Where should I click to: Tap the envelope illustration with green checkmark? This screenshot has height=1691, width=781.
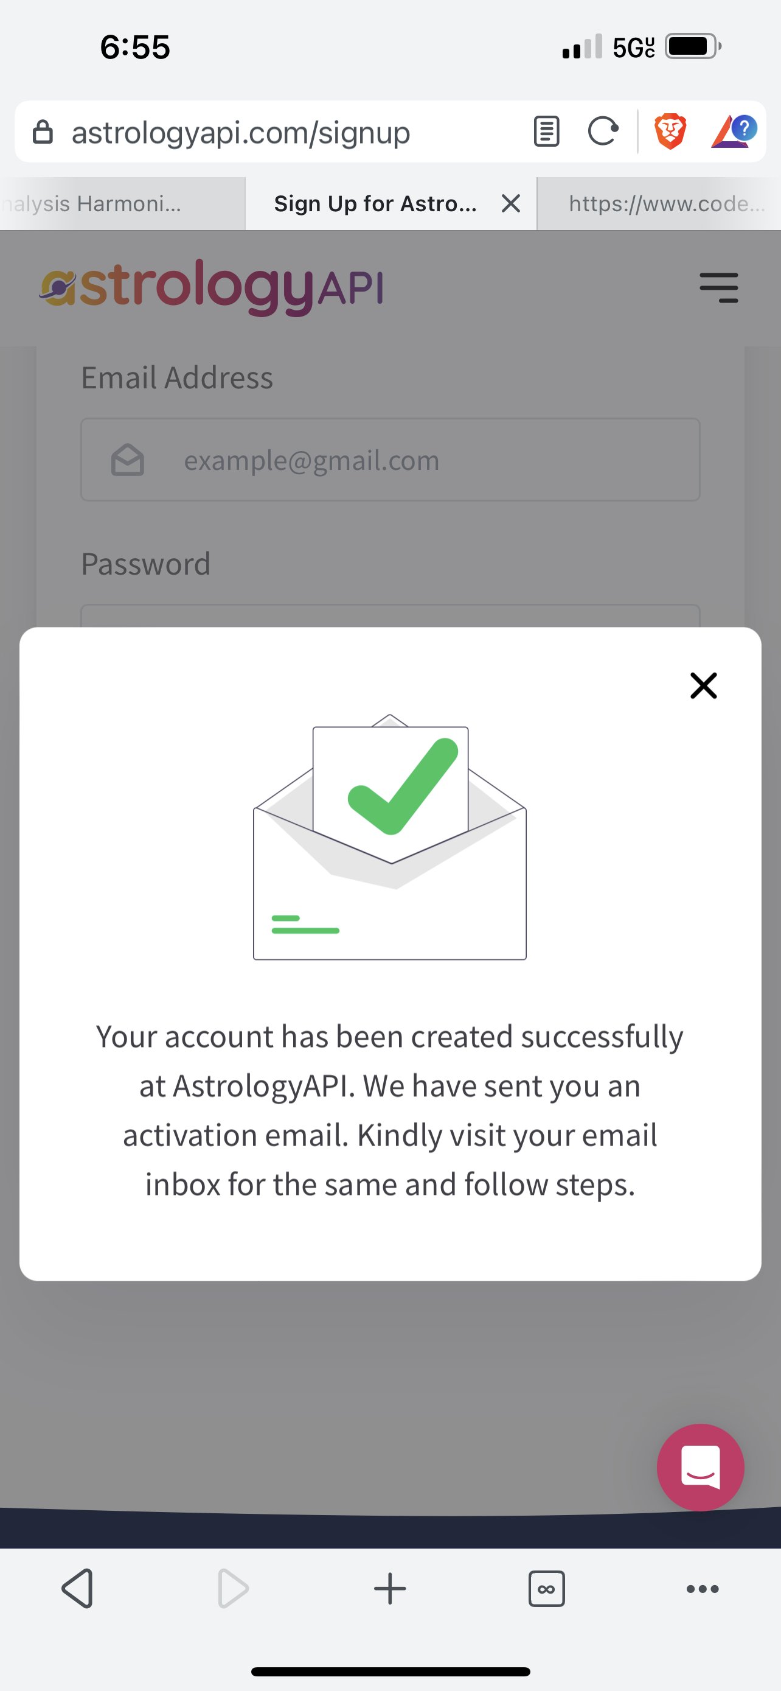(x=390, y=837)
